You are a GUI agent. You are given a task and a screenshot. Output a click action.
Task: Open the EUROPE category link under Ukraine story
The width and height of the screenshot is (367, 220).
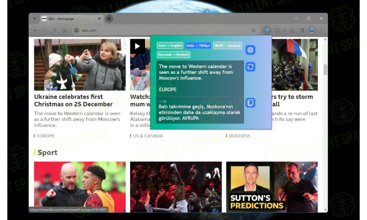46,136
